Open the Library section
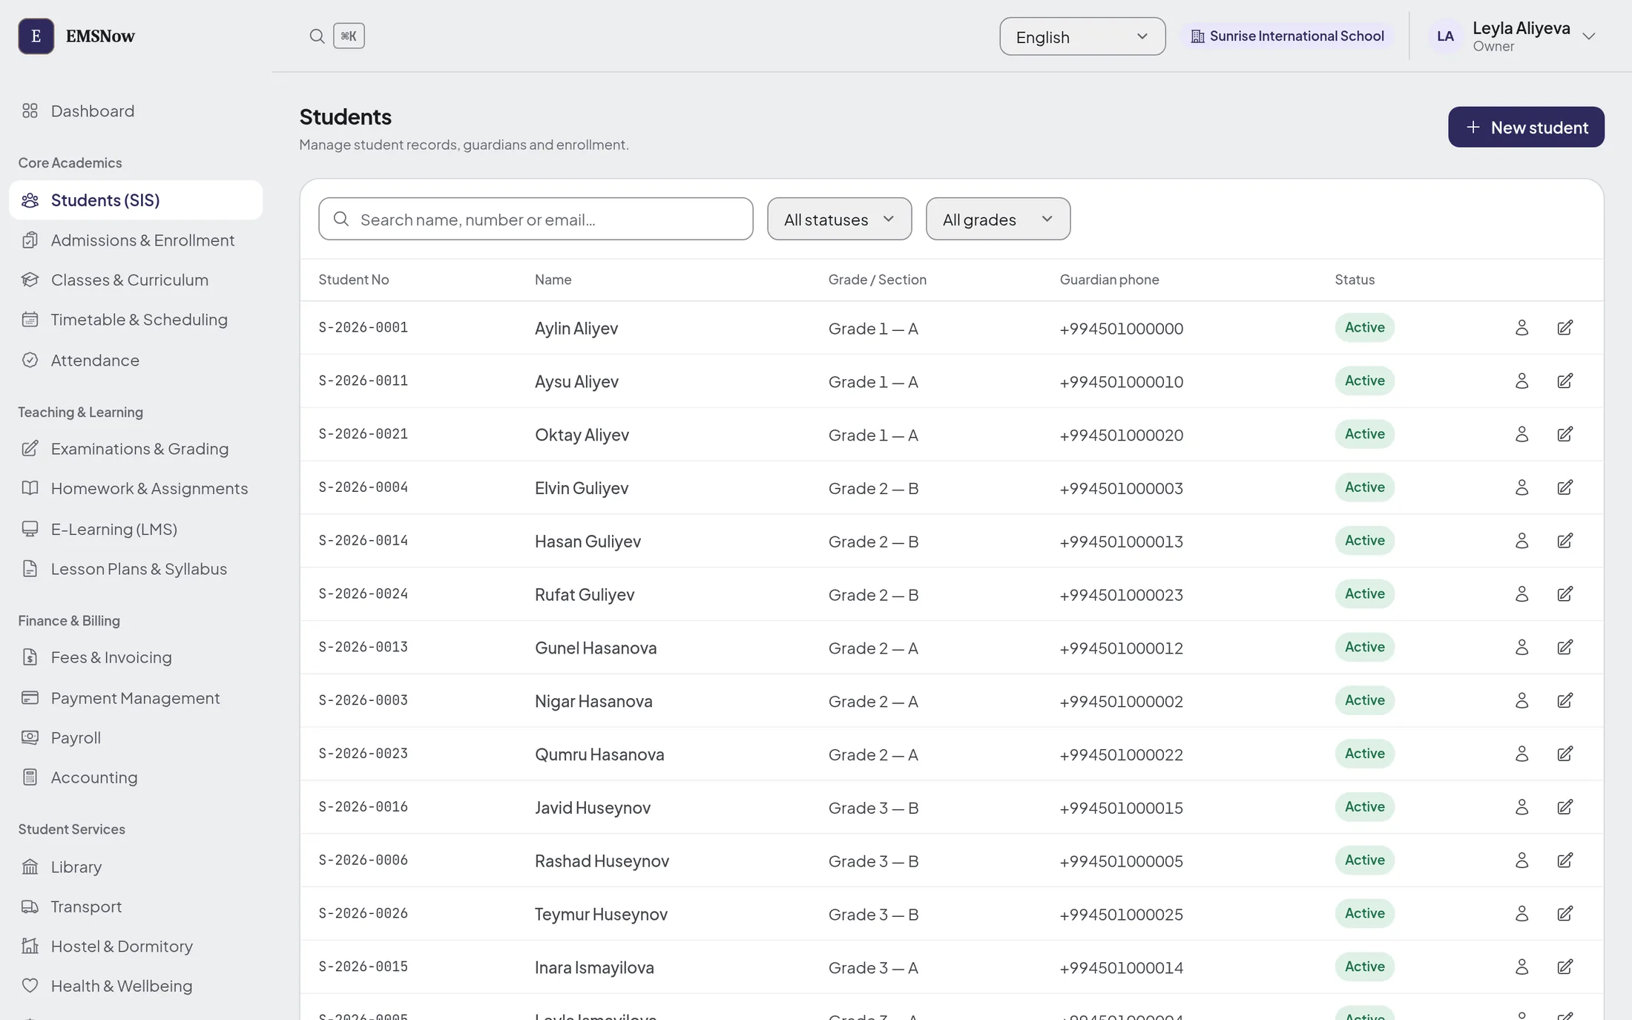The height and width of the screenshot is (1020, 1632). (x=136, y=867)
